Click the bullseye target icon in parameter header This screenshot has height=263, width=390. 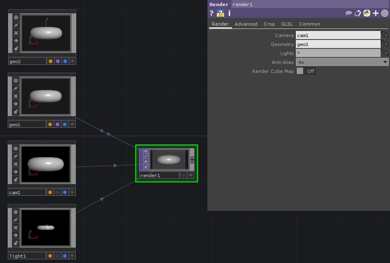(x=385, y=13)
